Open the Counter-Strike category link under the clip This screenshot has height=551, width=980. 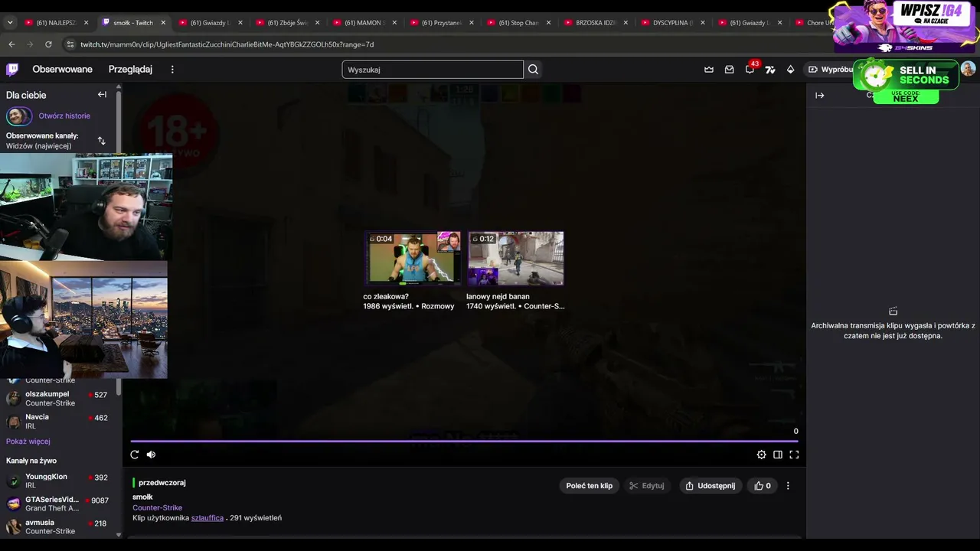coord(157,507)
